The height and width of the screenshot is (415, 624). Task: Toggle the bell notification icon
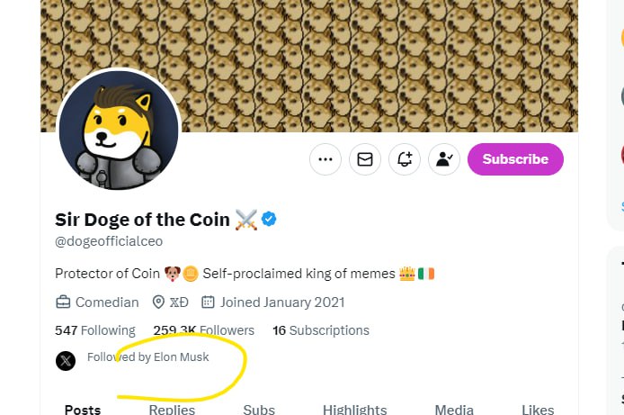coord(405,159)
